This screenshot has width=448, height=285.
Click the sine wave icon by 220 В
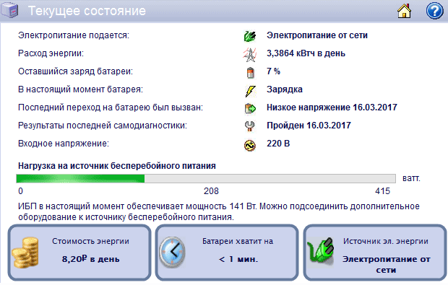250,145
